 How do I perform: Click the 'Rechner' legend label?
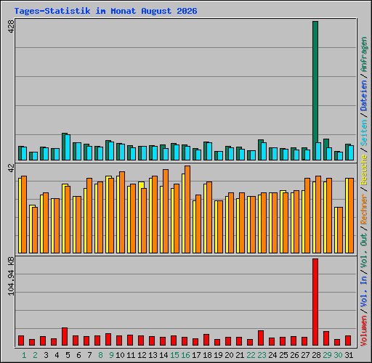pos(364,209)
